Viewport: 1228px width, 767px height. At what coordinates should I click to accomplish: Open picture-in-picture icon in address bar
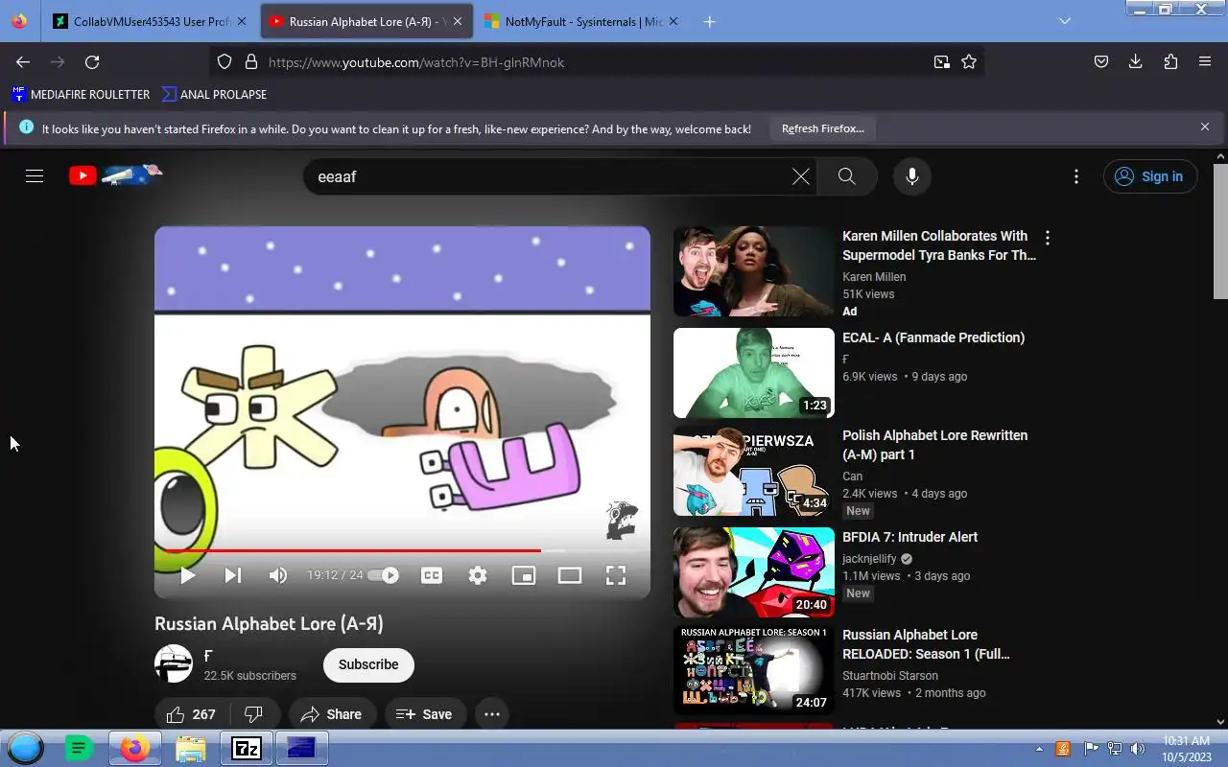(x=941, y=62)
